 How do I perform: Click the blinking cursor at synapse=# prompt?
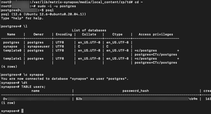[x=22, y=111]
